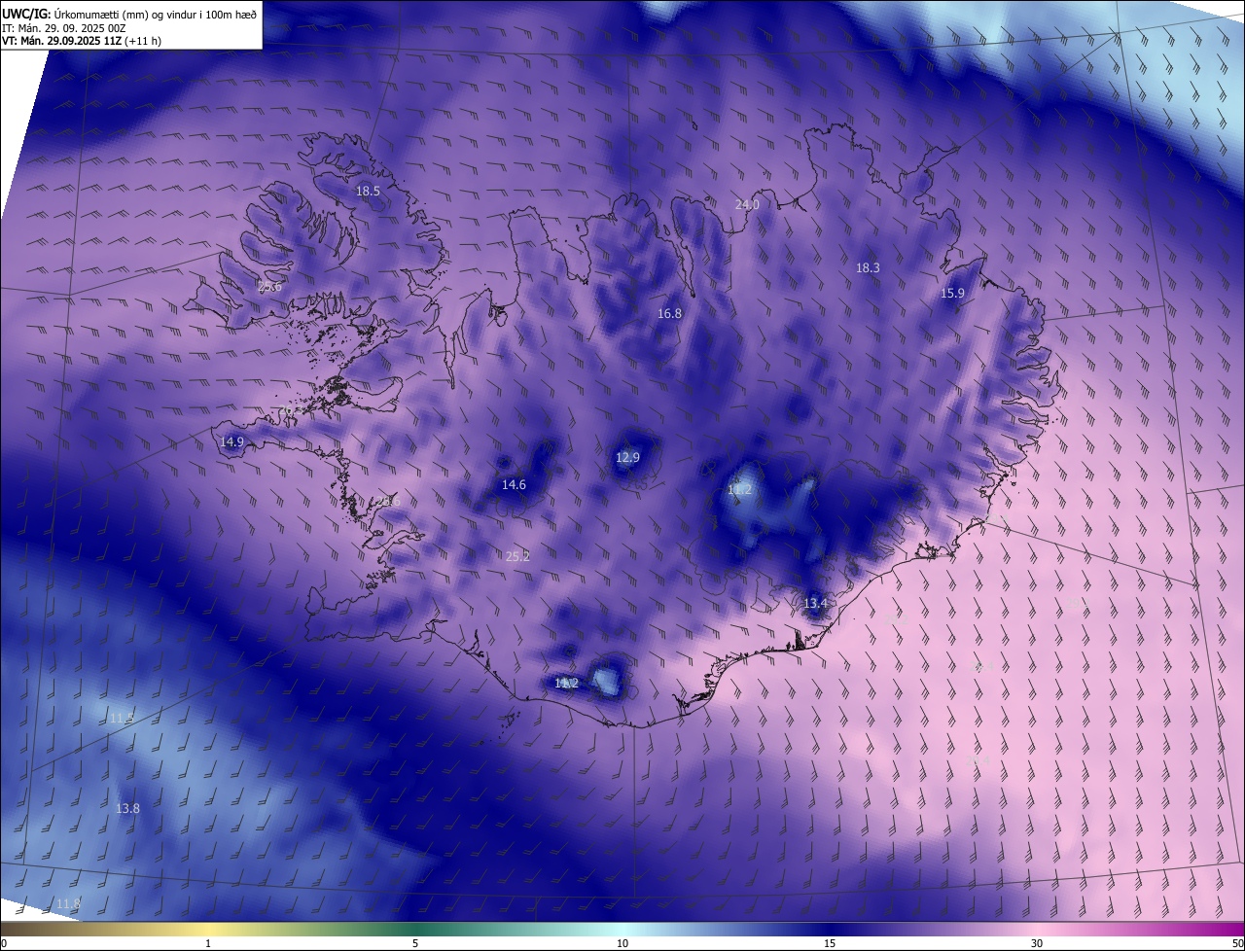Click the 18.5 value label
This screenshot has width=1245, height=951.
pos(368,192)
